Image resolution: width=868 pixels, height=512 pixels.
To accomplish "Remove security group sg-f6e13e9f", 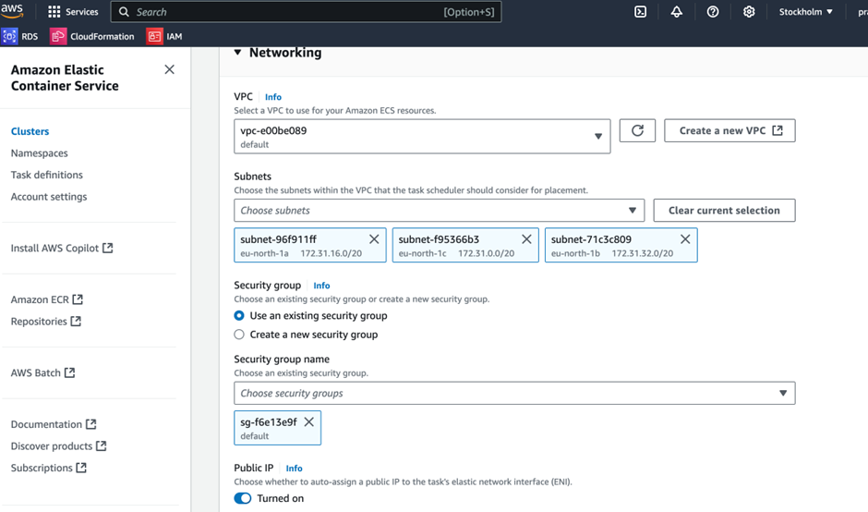I will point(309,421).
